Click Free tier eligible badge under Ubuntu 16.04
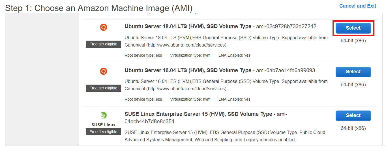The height and width of the screenshot is (152, 386). click(x=103, y=88)
